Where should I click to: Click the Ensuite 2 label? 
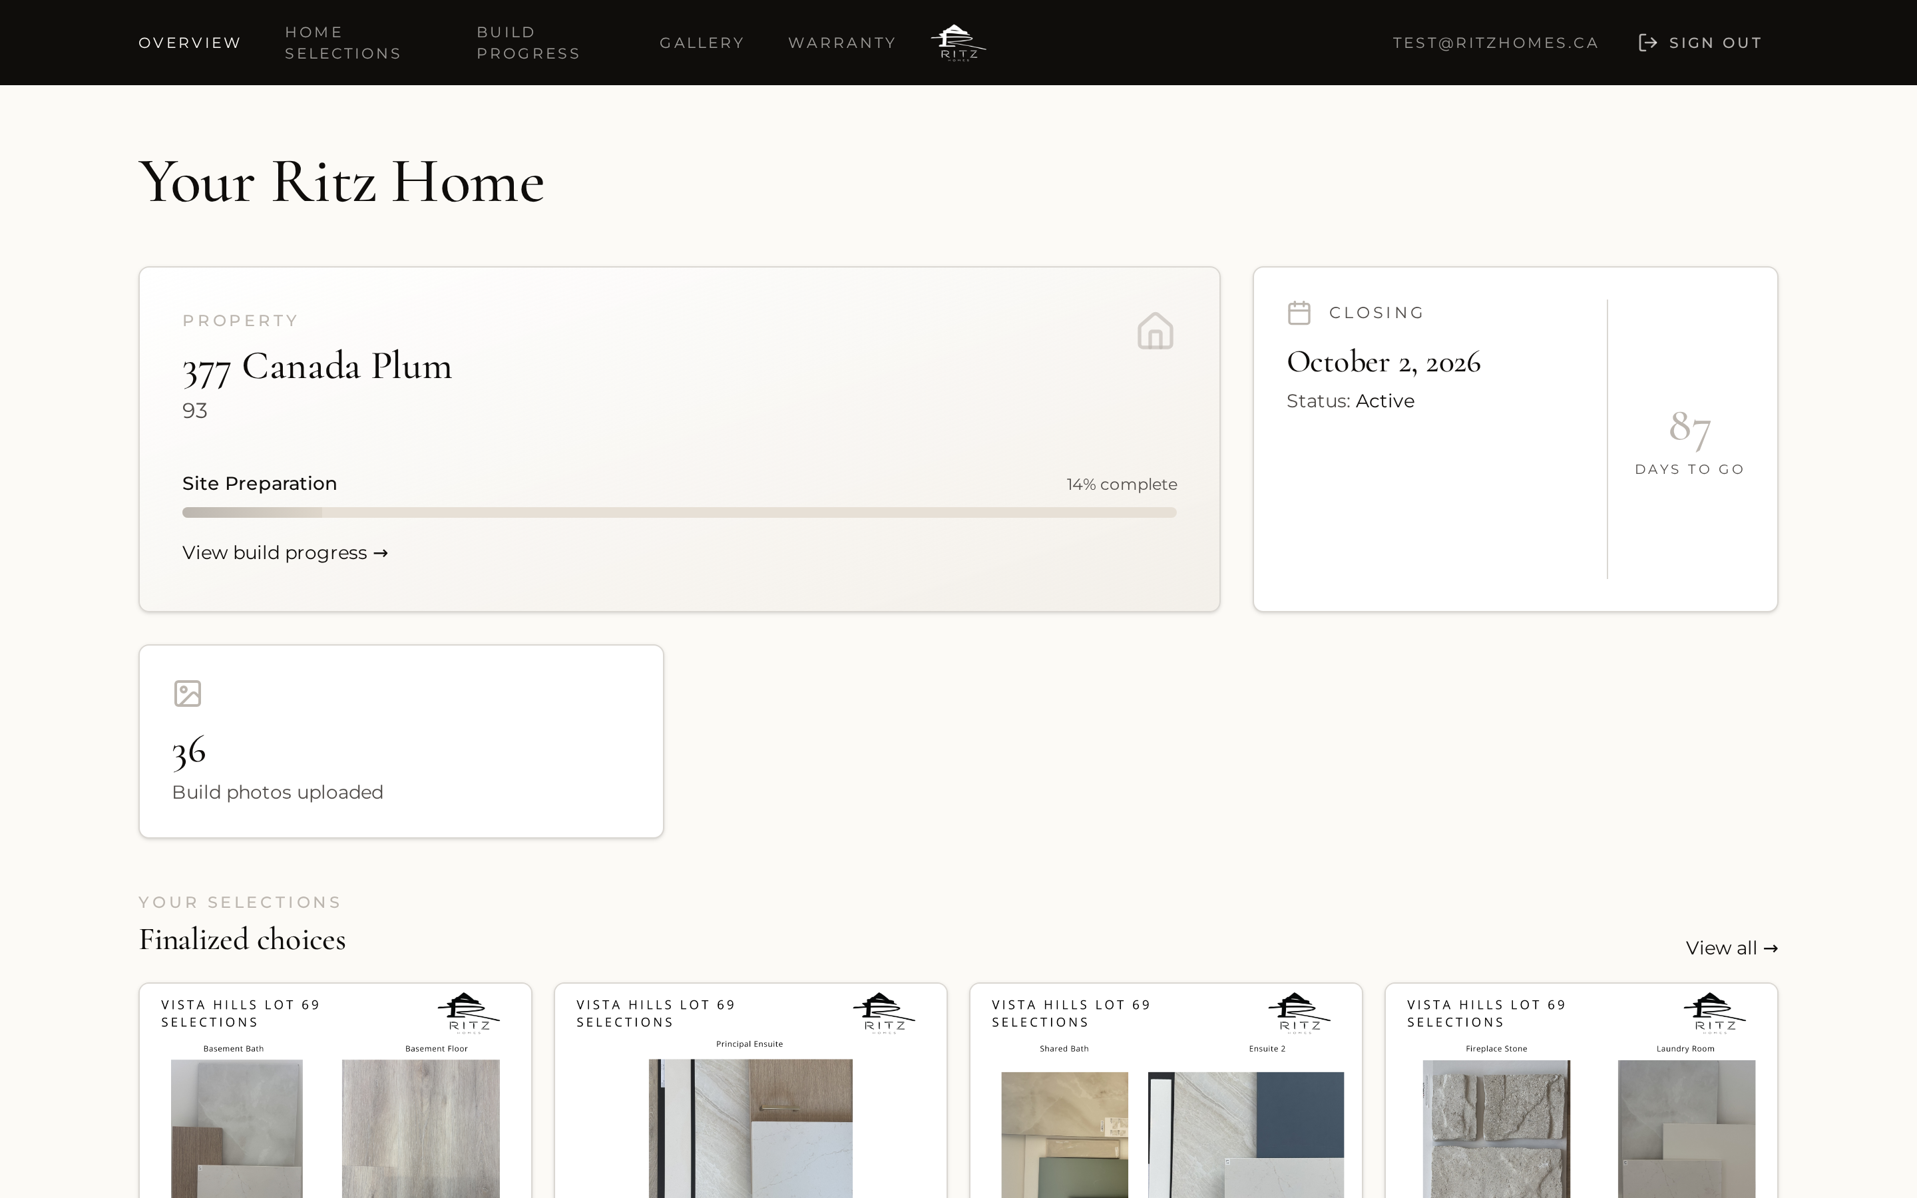tap(1267, 1048)
